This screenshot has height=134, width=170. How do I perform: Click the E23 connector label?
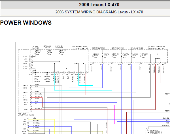tap(158, 65)
